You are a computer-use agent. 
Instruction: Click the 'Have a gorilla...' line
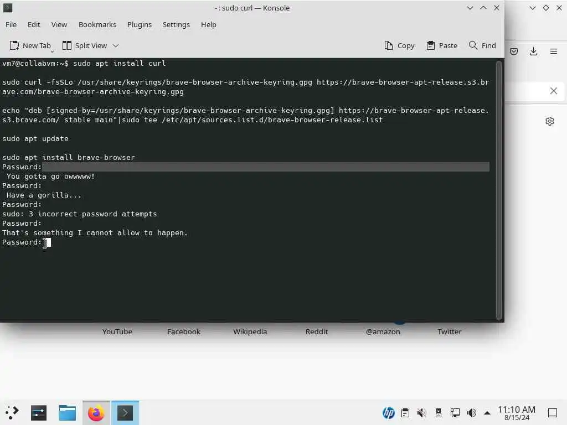click(44, 195)
